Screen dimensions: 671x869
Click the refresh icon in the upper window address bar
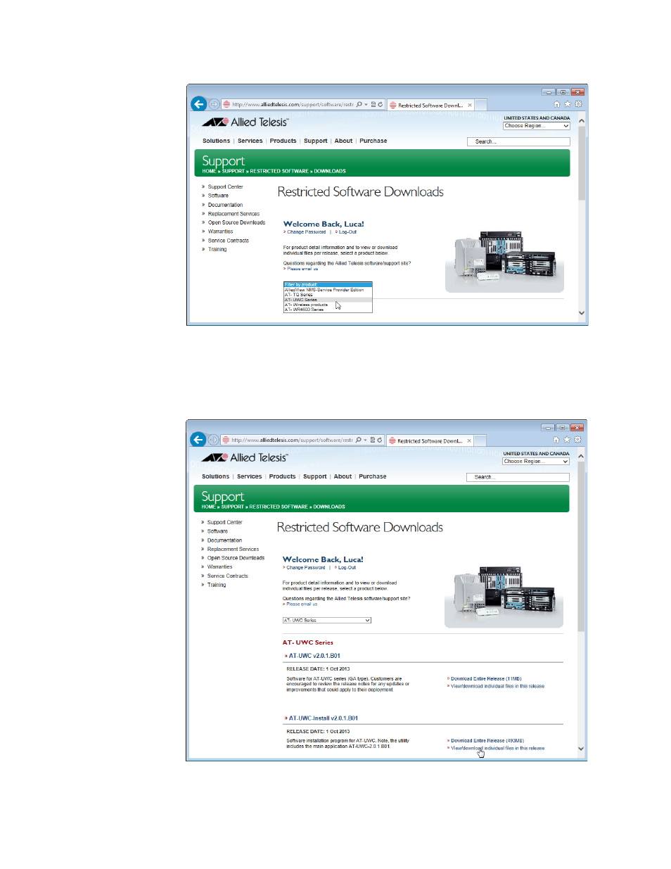381,104
